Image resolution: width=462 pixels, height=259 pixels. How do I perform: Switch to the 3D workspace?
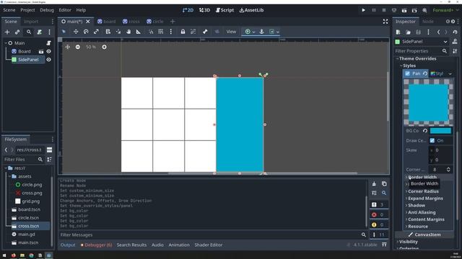[x=204, y=10]
